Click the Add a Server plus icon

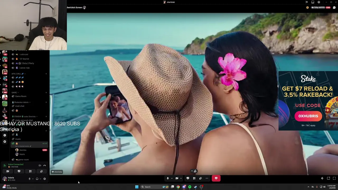click(x=4, y=135)
